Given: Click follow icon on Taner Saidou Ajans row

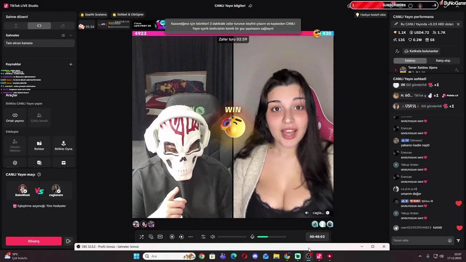Looking at the screenshot, I should pos(457,70).
